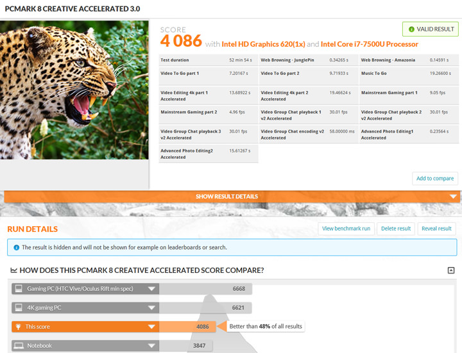
Task: Click the laptop icon on the Notebook row
Action: (x=19, y=345)
